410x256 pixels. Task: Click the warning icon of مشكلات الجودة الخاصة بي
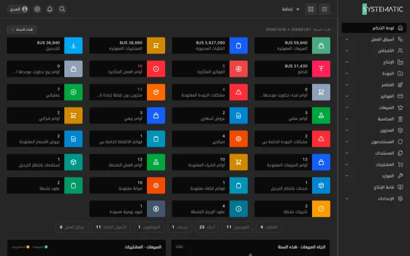click(x=321, y=139)
